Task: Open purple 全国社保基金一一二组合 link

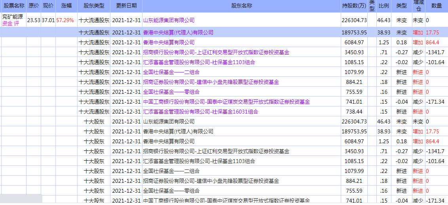Action: tap(171, 72)
